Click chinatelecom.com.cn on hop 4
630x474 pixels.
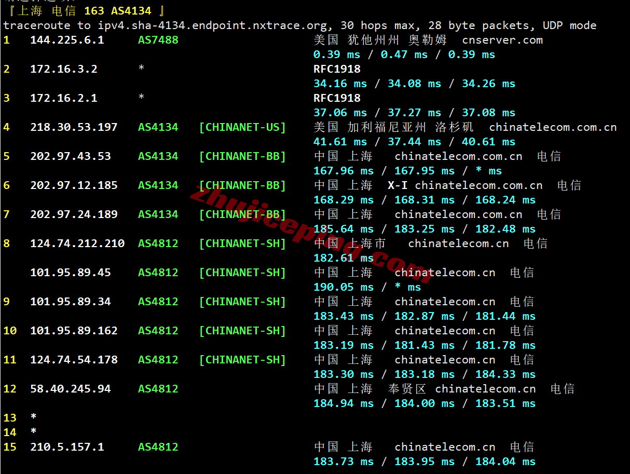[553, 127]
